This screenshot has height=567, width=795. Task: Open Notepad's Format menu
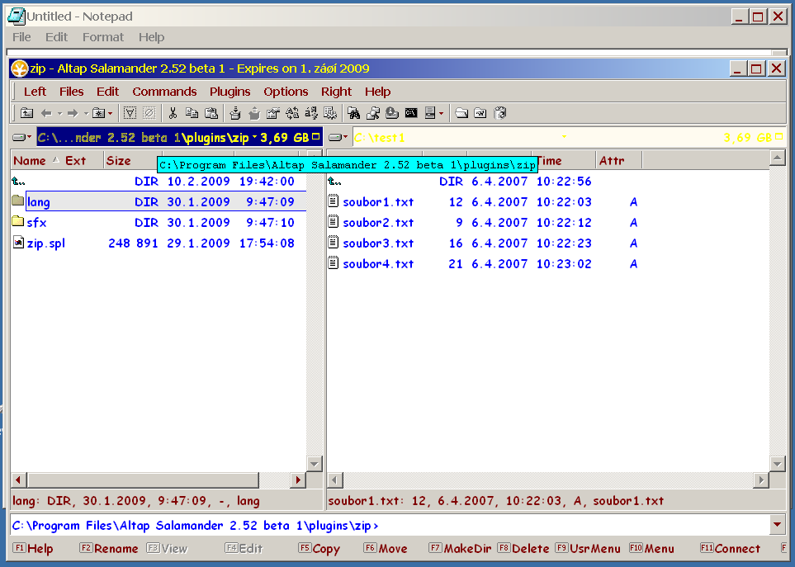coord(103,37)
